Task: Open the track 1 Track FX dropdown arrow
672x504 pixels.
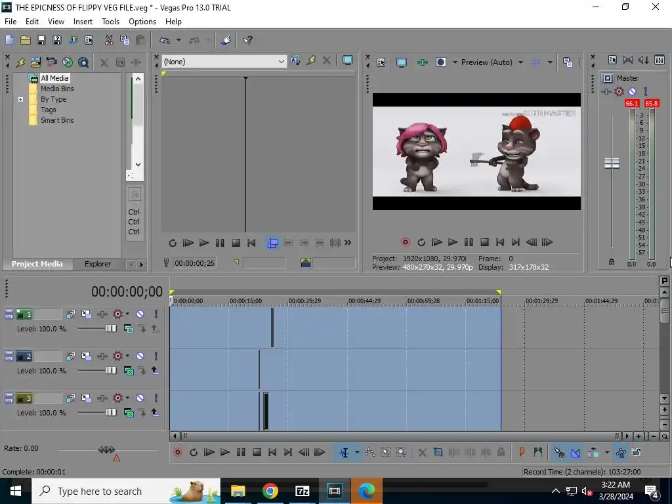Action: point(127,314)
